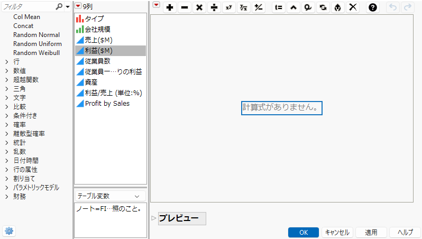The image size is (422, 239).
Task: Click the add (plus) operator button
Action: tap(170, 7)
